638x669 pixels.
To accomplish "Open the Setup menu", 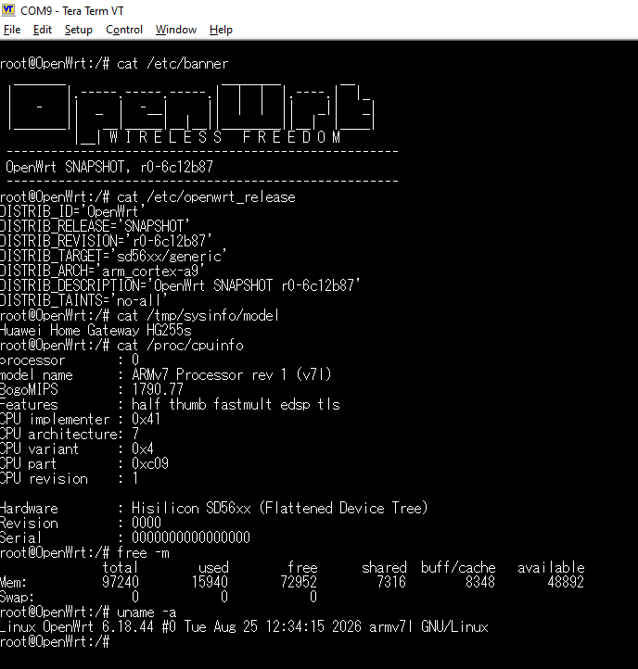I will 79,30.
